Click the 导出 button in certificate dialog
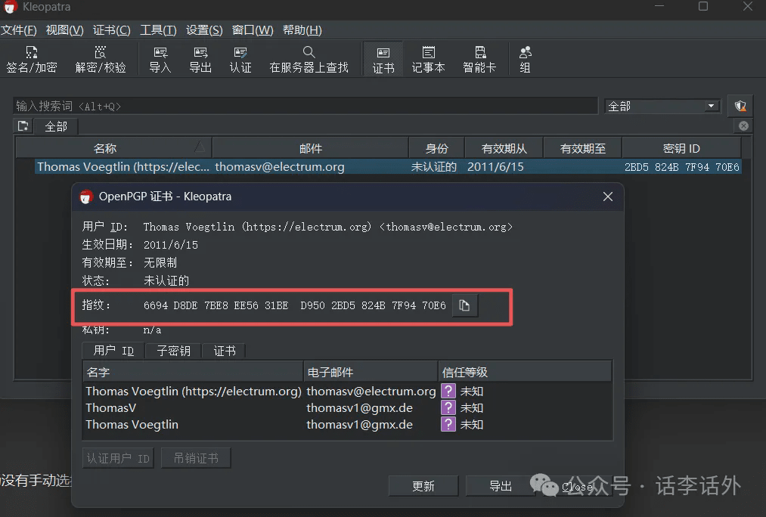 tap(501, 486)
